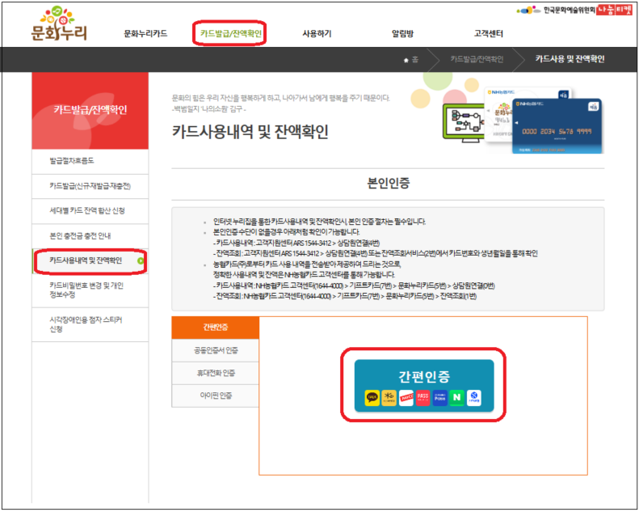Click 카드사용 및 잔액확인 in breadcrumb
Image resolution: width=639 pixels, height=512 pixels.
click(570, 60)
